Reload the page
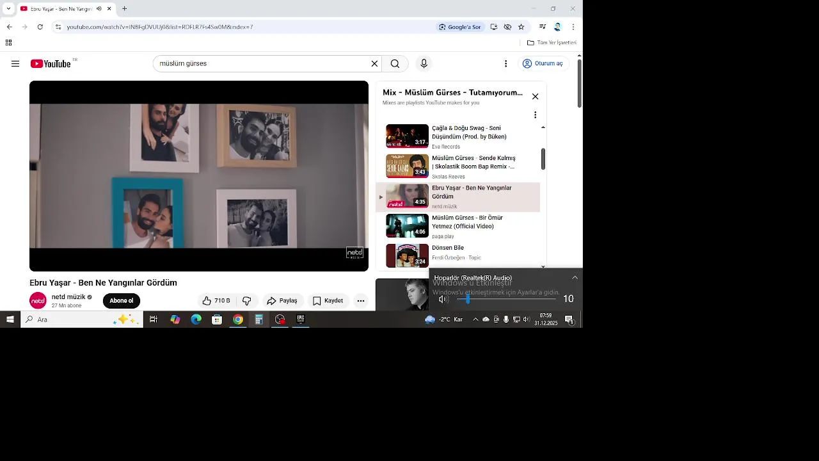819x461 pixels. click(x=40, y=27)
